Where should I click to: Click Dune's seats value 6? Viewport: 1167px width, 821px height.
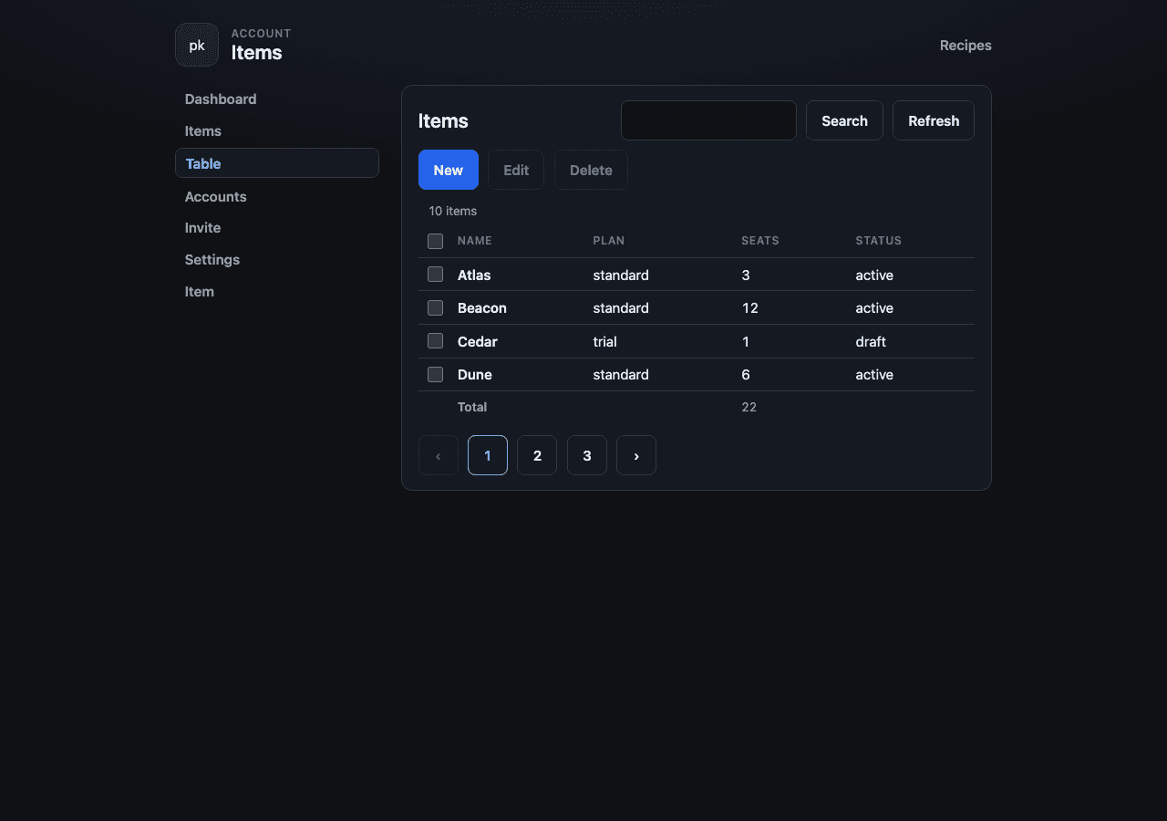click(746, 375)
